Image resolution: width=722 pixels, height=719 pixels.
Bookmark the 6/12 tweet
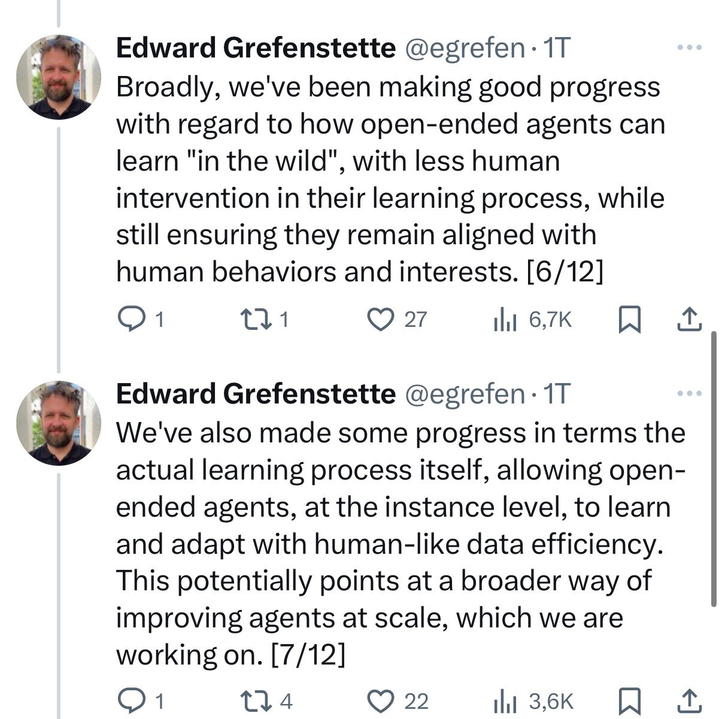(628, 320)
